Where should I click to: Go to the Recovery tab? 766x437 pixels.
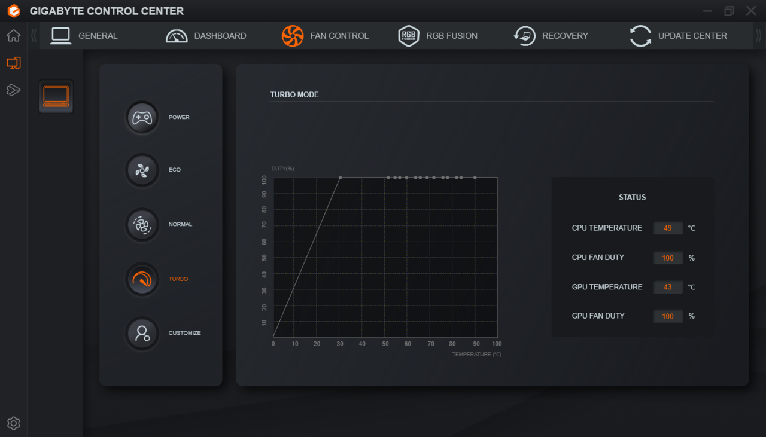(551, 36)
